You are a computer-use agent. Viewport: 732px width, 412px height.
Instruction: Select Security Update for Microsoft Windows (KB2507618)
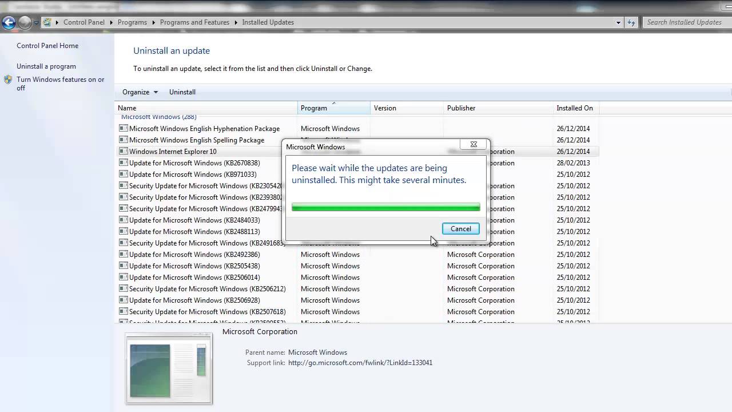tap(208, 312)
